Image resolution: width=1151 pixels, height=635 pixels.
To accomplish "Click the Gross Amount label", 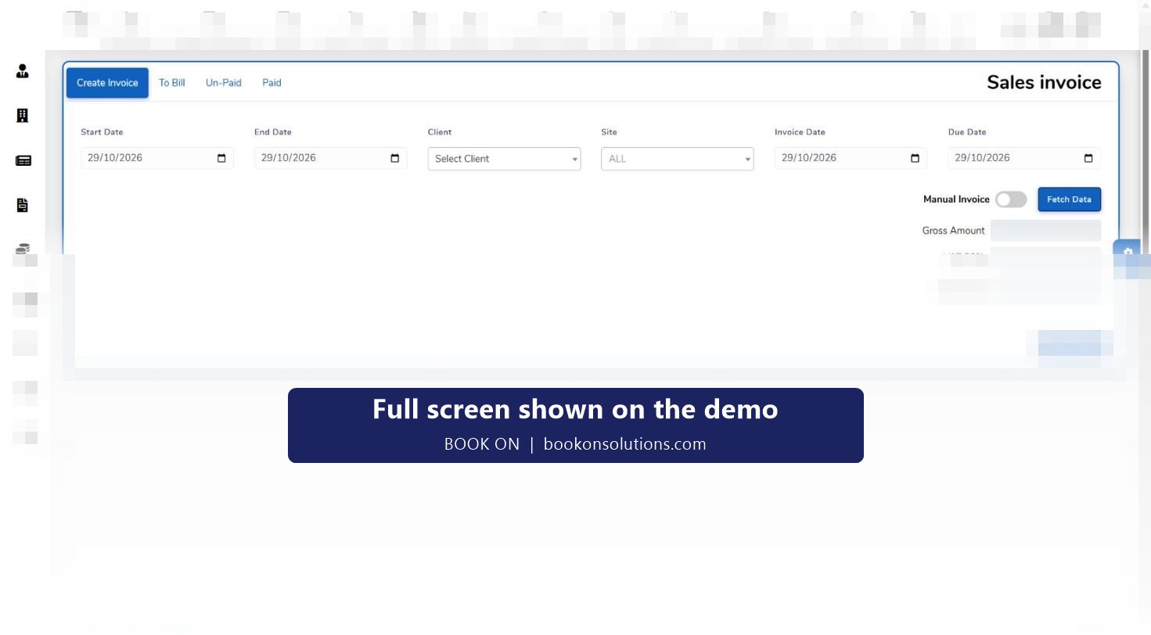I will click(953, 231).
